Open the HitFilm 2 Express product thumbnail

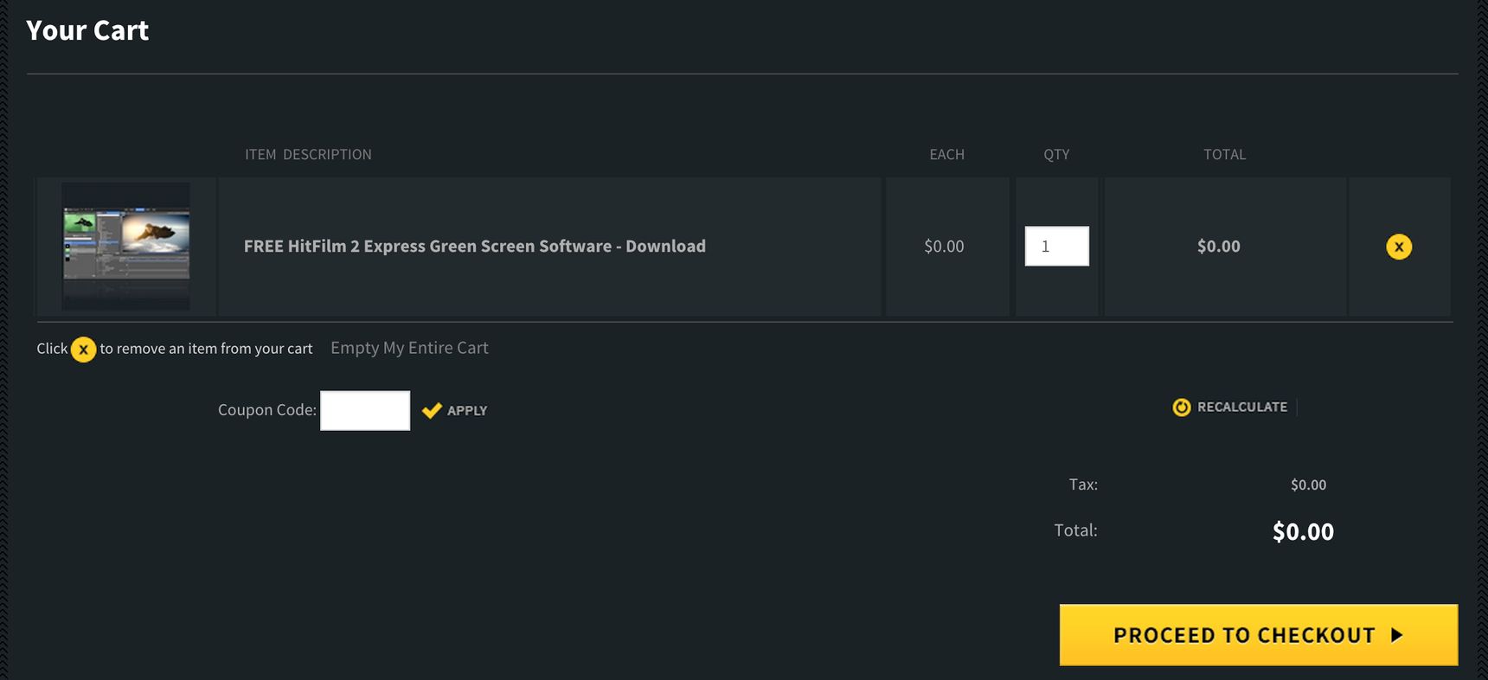click(126, 246)
